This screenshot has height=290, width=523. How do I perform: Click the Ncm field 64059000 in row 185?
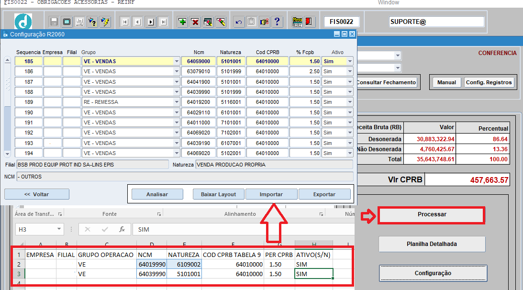(x=199, y=61)
